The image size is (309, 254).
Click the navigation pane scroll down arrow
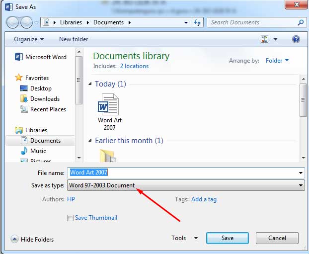coord(79,158)
